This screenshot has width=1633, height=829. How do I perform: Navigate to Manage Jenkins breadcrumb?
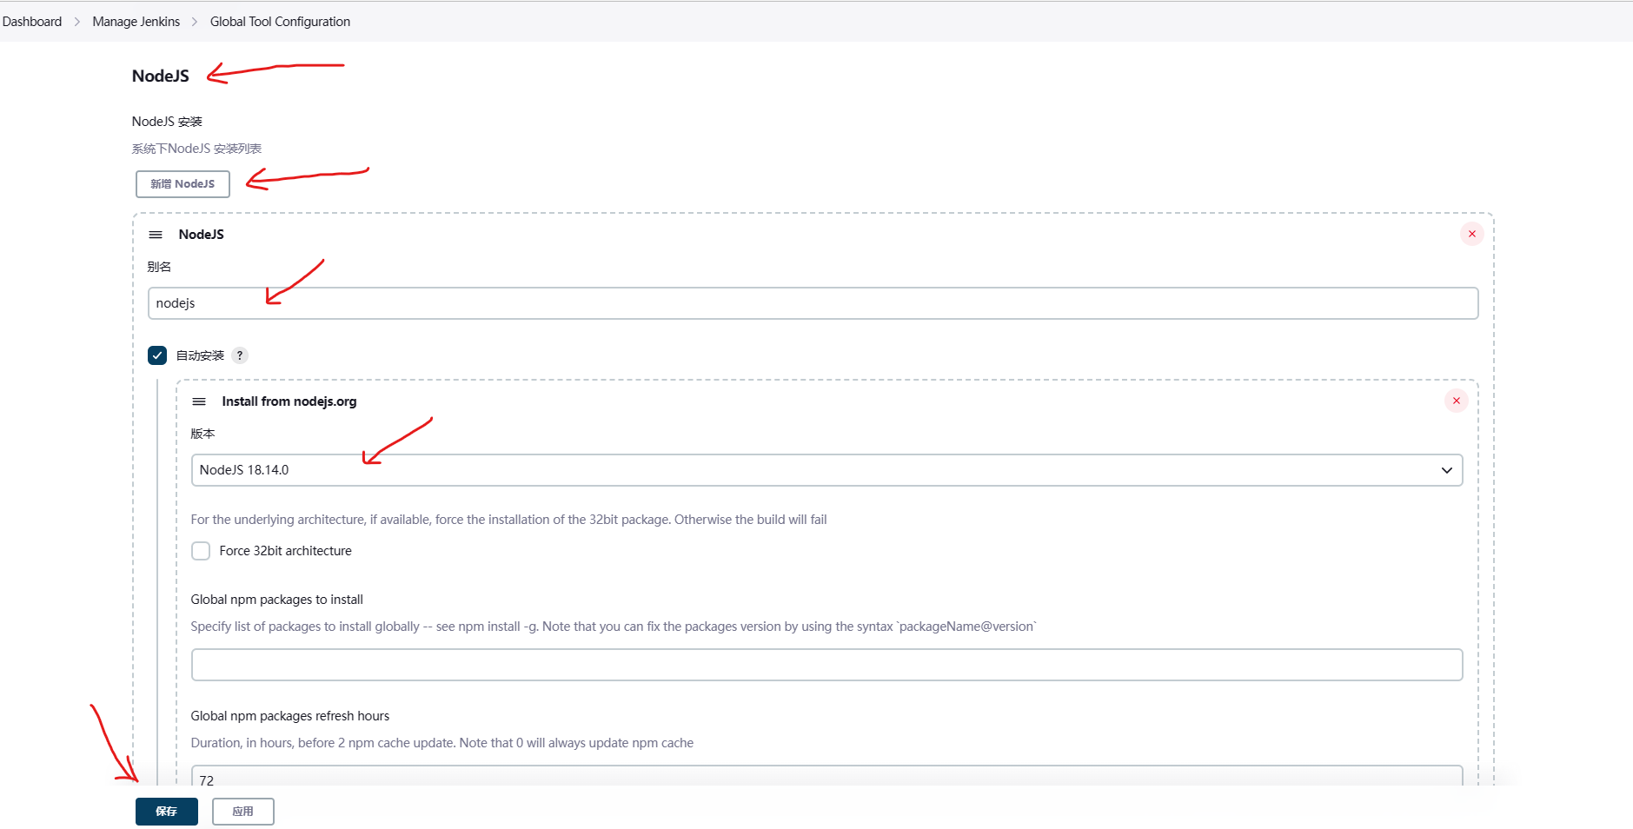tap(136, 22)
